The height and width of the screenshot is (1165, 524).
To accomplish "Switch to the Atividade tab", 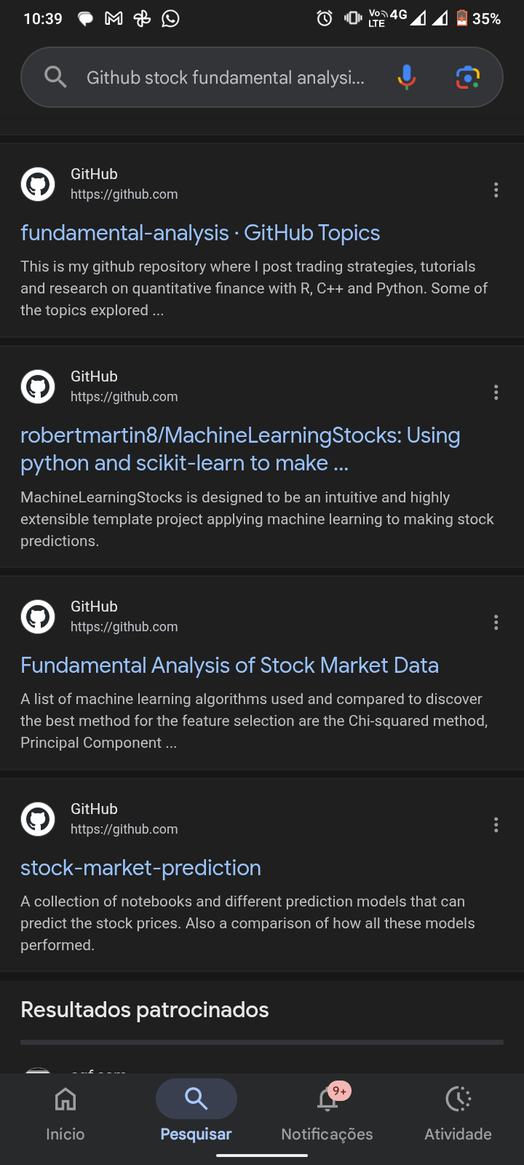I will click(458, 1112).
